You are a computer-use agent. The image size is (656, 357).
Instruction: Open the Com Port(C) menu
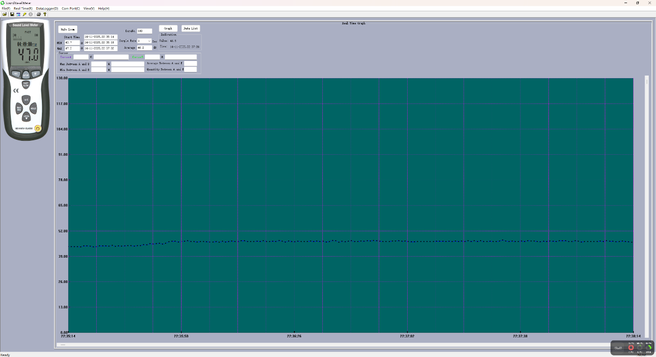tap(71, 9)
